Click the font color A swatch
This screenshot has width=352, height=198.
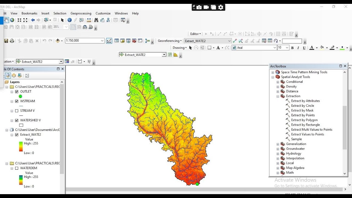(312, 48)
